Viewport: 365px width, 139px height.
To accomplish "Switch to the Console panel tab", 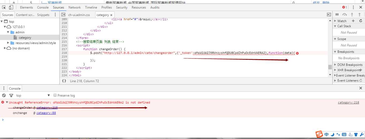I will (43, 7).
